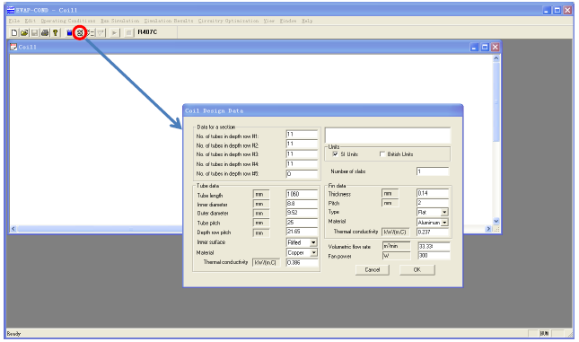Click the fin Thickness 0.14 field
This screenshot has height=342, width=579.
433,193
